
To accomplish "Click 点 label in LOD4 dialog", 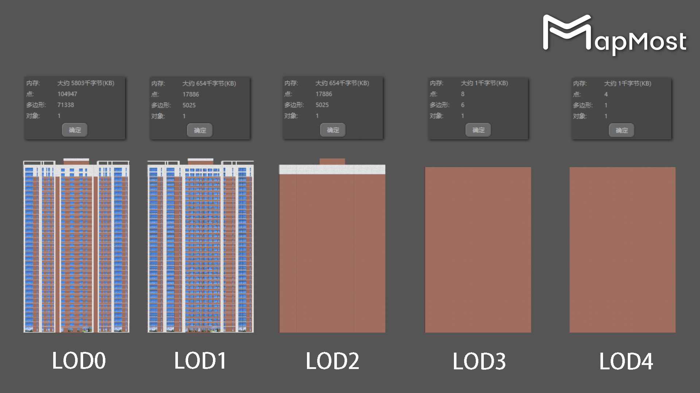I will click(x=577, y=94).
